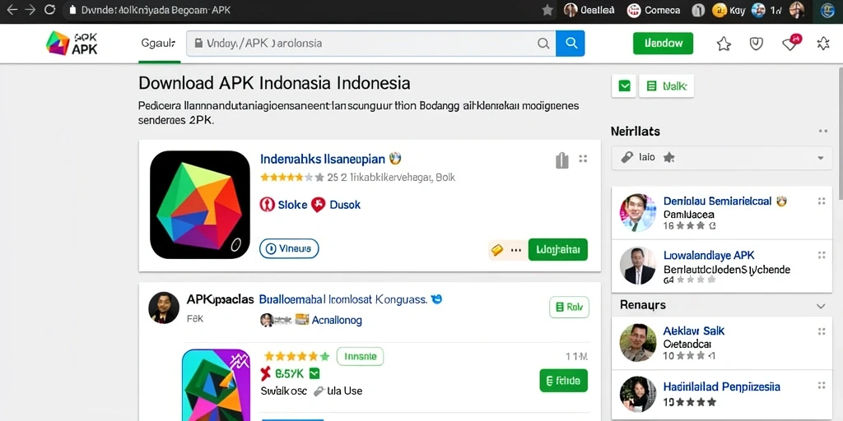843x421 pixels.
Task: Click the browser forward arrow
Action: pyautogui.click(x=30, y=10)
